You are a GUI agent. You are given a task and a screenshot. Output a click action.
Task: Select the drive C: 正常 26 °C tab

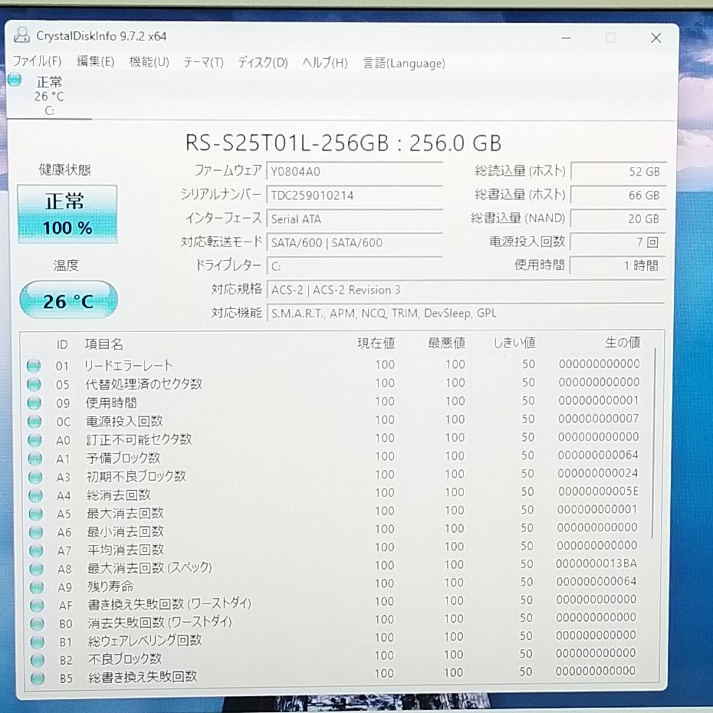(x=49, y=95)
